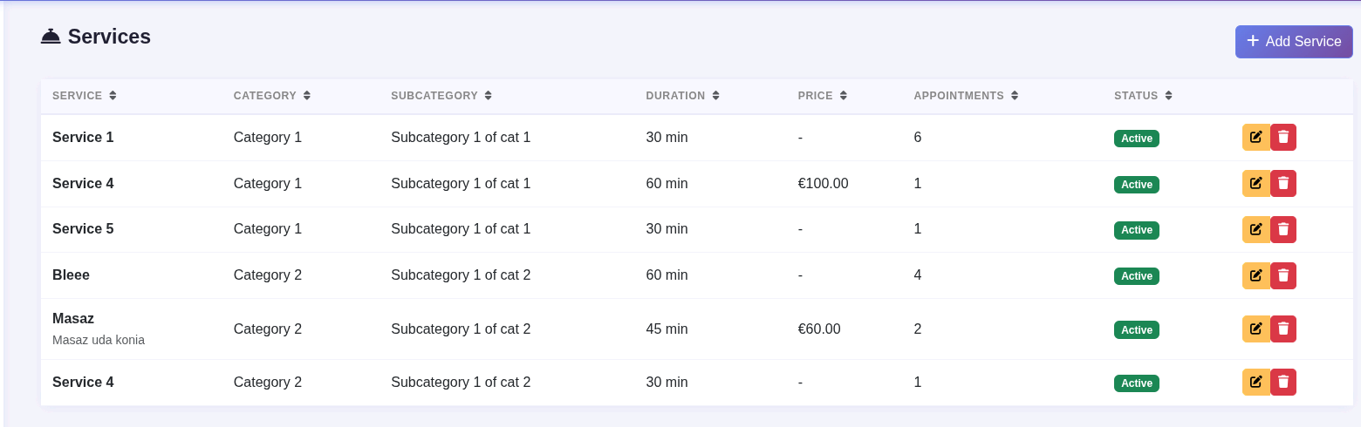Edit the Masaz service
Image resolution: width=1361 pixels, height=427 pixels.
1255,329
